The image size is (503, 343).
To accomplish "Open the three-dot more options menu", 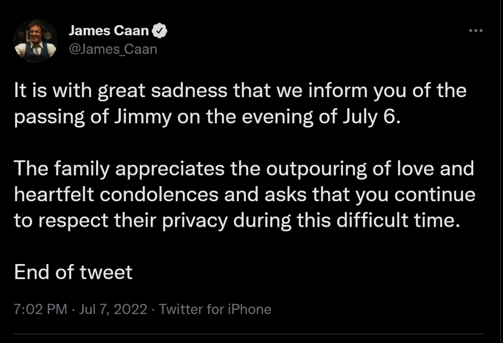I will [x=475, y=31].
